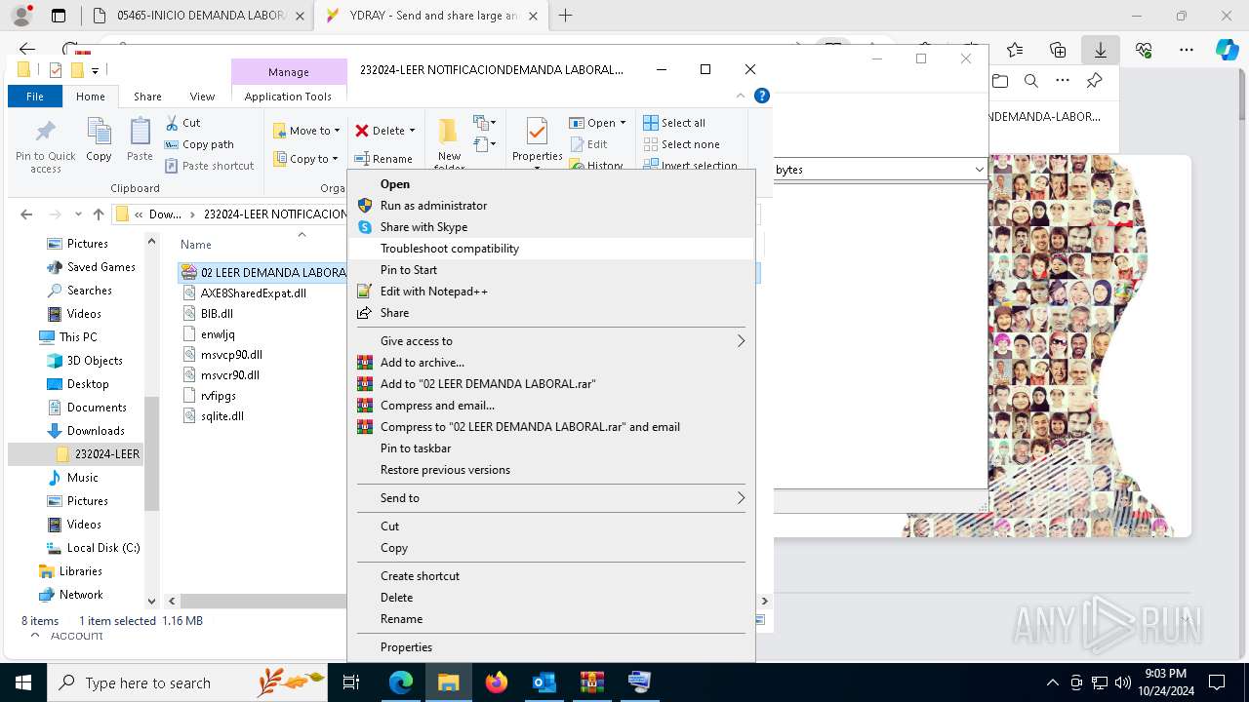Sort files by the Name column header

(x=196, y=245)
